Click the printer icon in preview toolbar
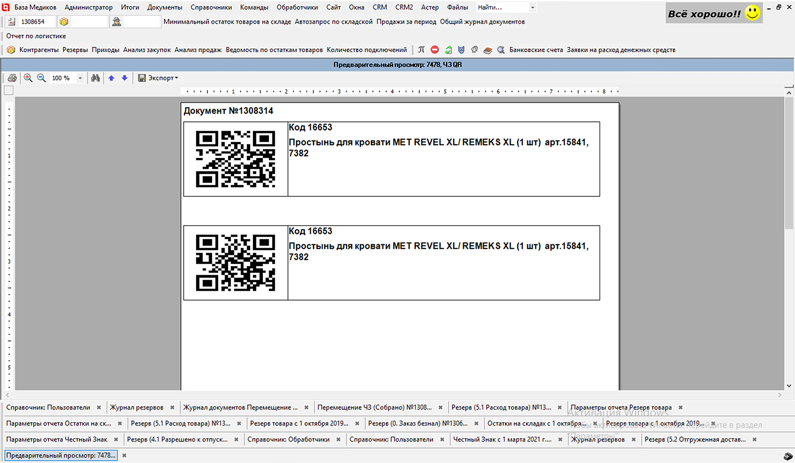The image size is (795, 463). coord(12,78)
